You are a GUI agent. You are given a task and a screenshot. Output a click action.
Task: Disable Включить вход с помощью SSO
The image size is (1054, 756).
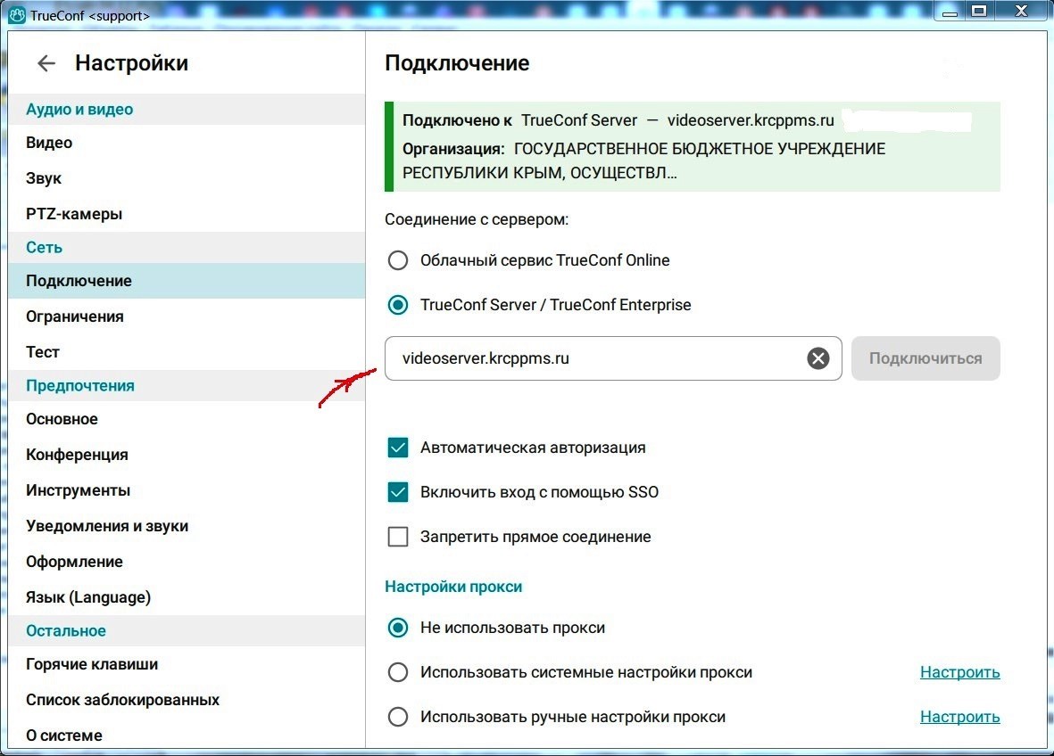click(x=398, y=492)
